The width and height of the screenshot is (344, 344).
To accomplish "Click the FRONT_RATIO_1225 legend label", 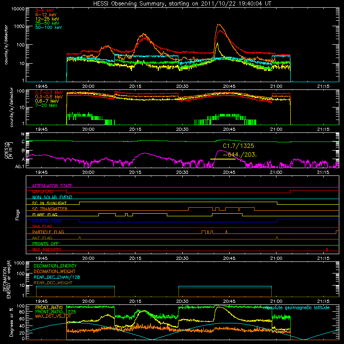I will coord(55,312).
